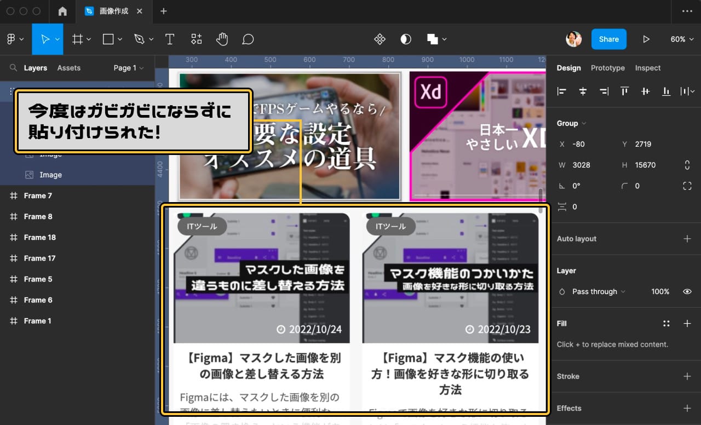
Task: Align selection to the top
Action: 624,91
